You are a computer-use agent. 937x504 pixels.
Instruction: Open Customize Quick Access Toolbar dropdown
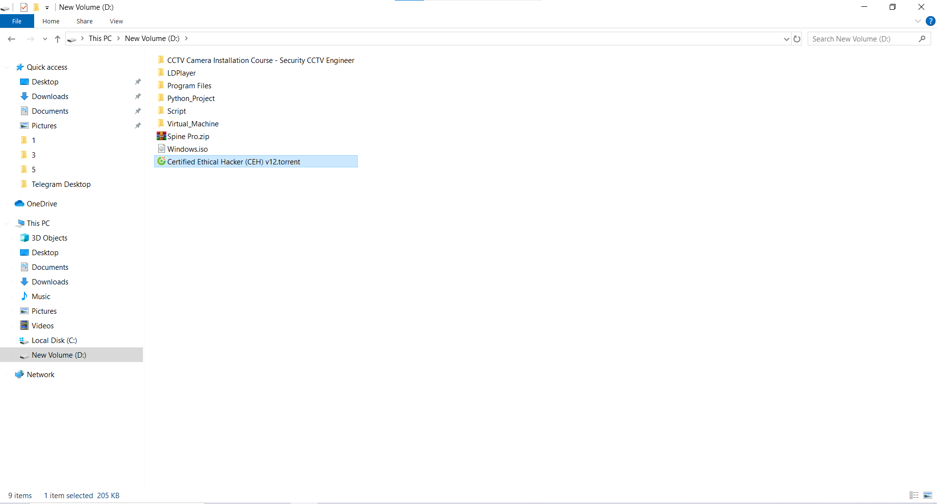coord(47,7)
